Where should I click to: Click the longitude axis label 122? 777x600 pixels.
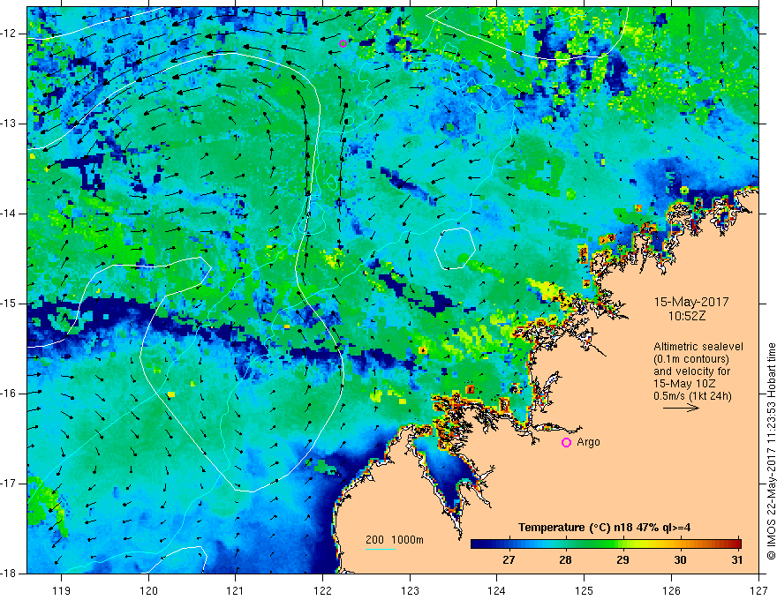(x=322, y=590)
